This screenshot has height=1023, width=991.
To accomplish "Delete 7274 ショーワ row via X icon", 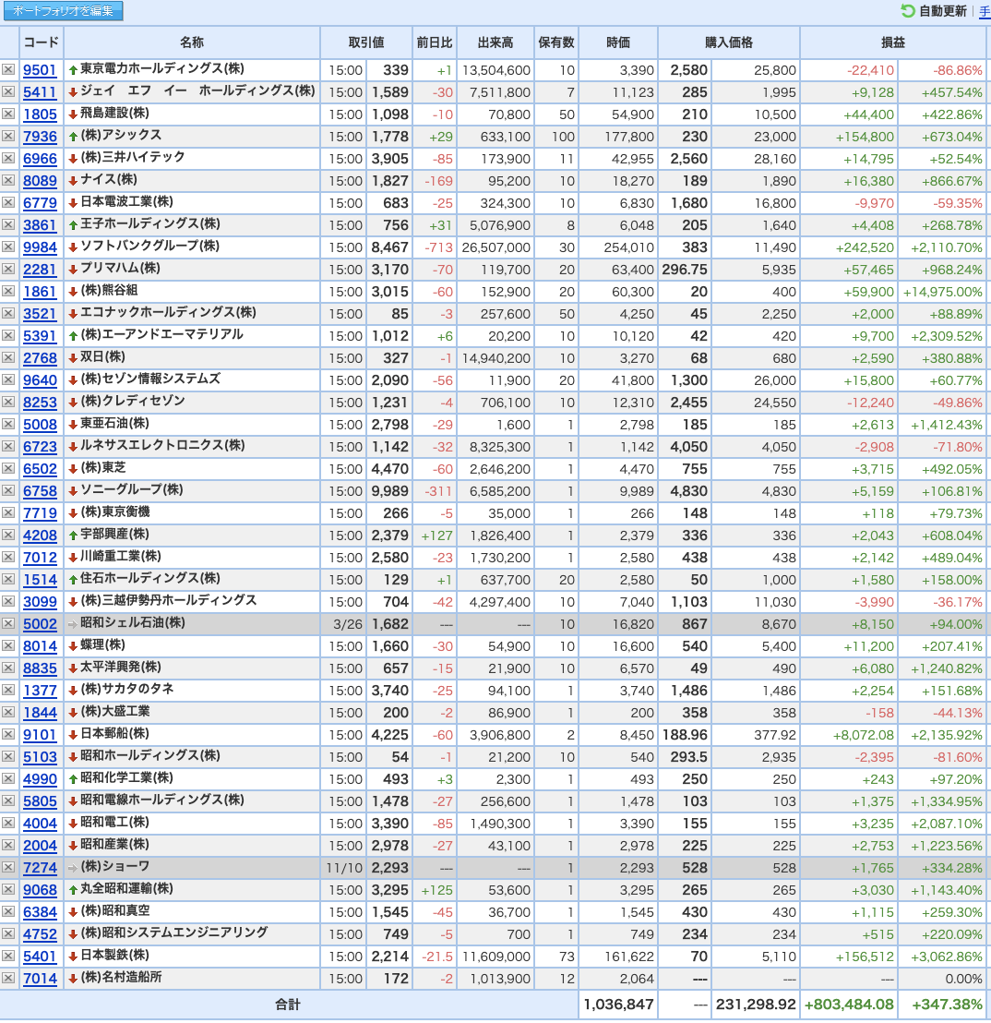I will click(x=8, y=867).
